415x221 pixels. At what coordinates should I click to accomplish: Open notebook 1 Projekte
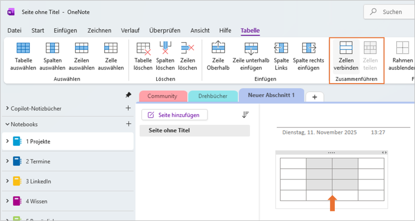click(68, 141)
